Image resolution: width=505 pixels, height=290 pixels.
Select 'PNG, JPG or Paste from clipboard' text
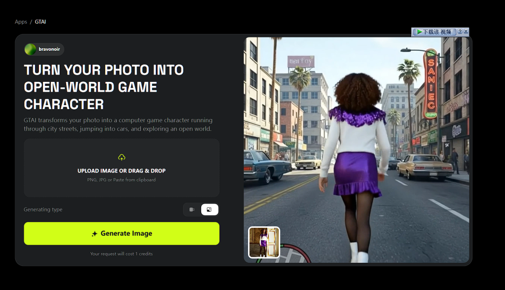point(121,180)
